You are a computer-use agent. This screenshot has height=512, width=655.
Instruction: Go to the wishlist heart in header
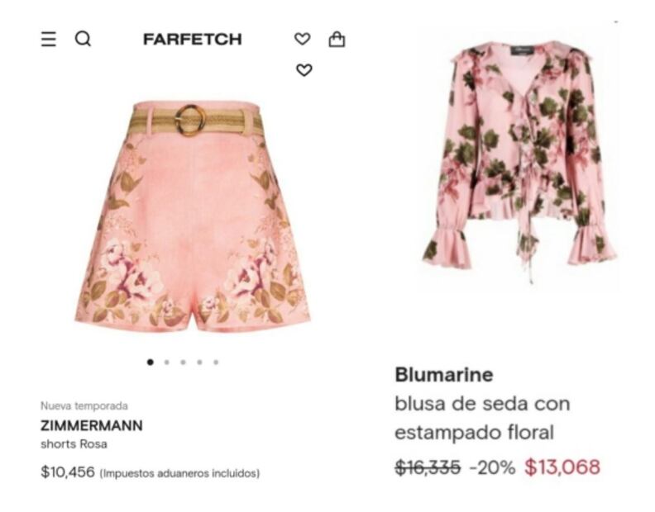pos(303,39)
